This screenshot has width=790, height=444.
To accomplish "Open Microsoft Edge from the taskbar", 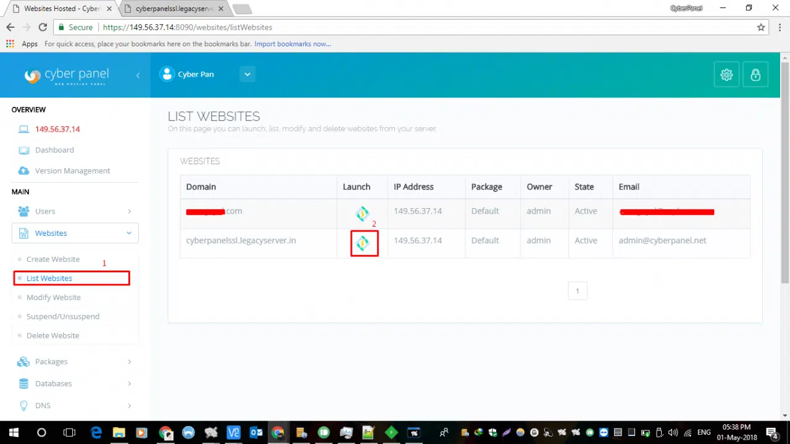I will click(x=96, y=433).
